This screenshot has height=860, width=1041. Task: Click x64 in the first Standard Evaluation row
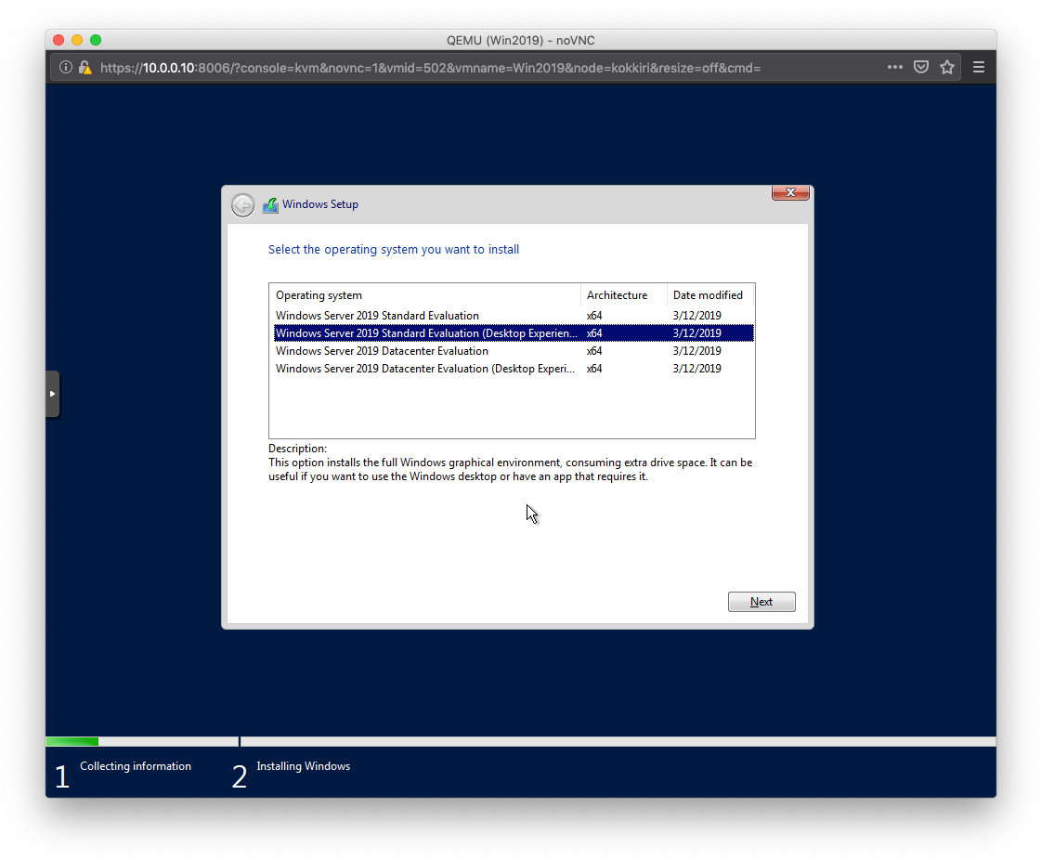coord(594,316)
